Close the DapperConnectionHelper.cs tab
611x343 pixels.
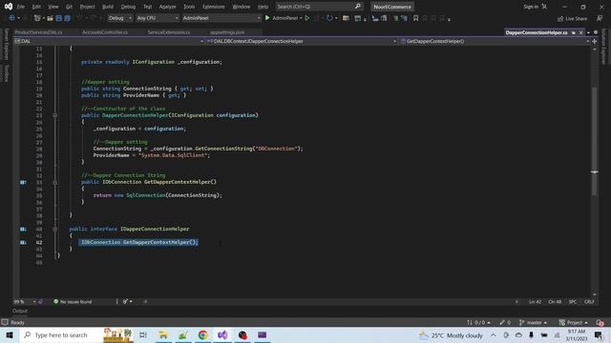[581, 32]
